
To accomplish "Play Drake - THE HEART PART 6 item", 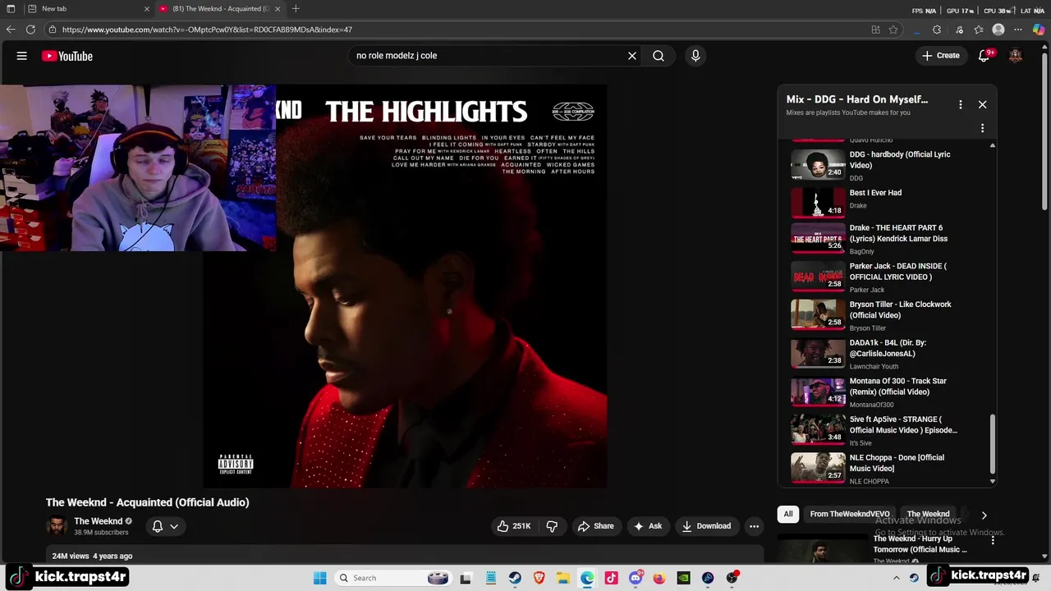I will point(887,239).
